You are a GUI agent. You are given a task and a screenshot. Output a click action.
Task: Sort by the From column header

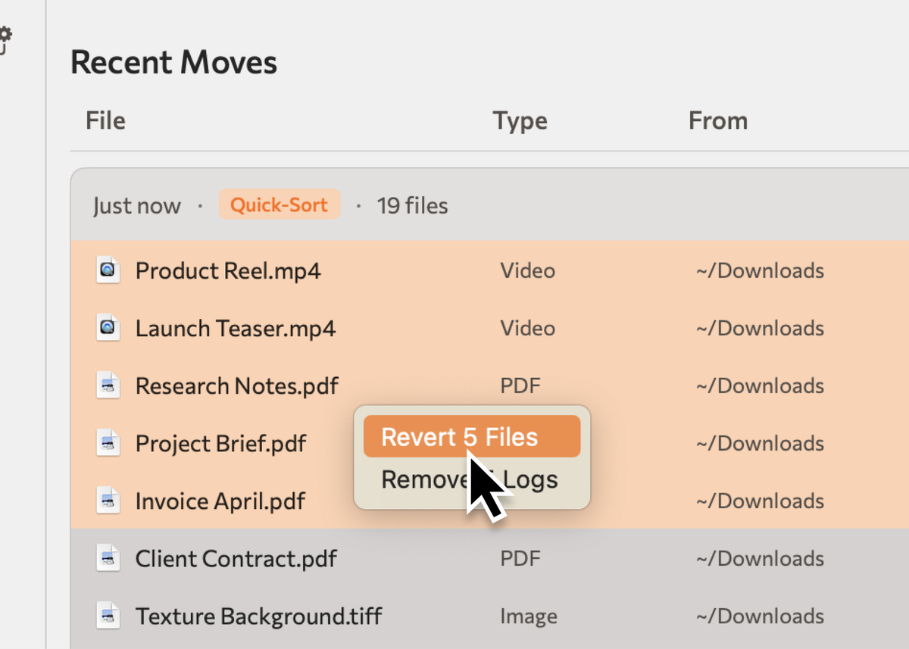[x=717, y=120]
